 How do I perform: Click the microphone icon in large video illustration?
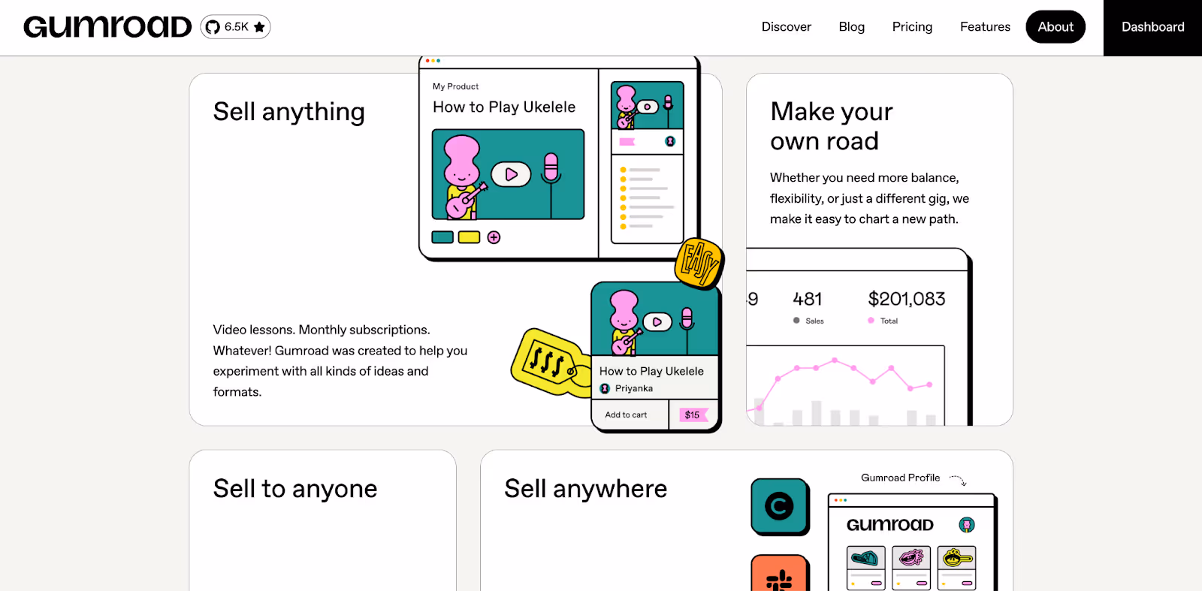pos(551,169)
